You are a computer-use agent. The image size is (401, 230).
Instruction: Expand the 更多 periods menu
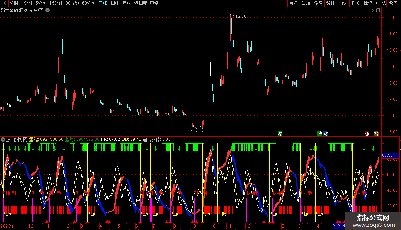[156, 3]
